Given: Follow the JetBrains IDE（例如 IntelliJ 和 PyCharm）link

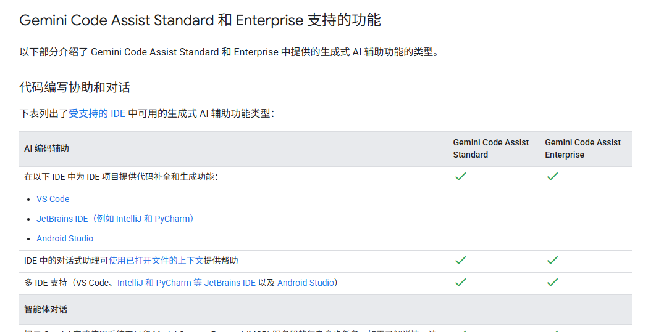Looking at the screenshot, I should tap(116, 219).
